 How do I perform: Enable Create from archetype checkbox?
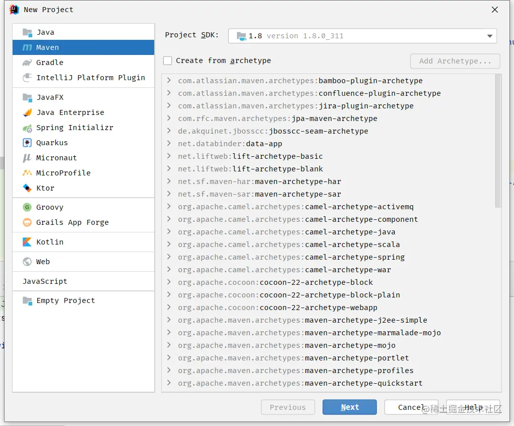[x=167, y=60]
